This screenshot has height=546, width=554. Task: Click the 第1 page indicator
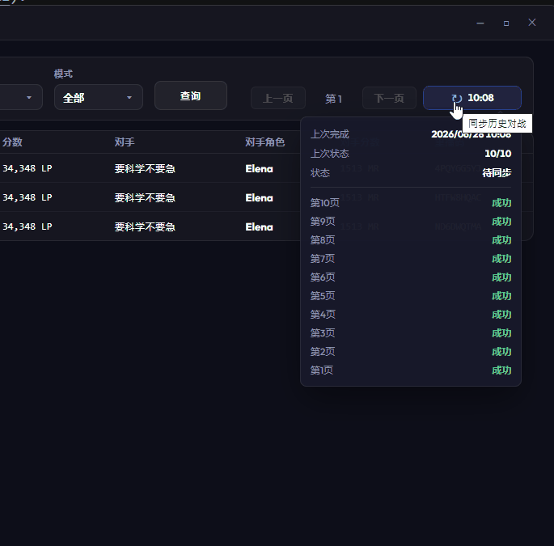333,99
